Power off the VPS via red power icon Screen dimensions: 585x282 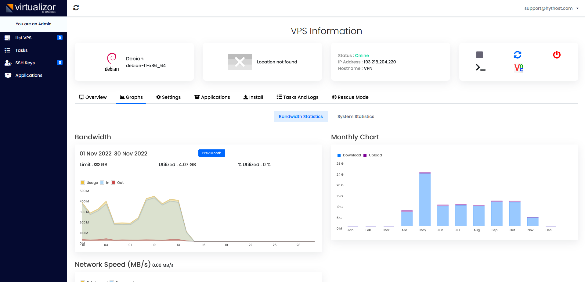point(557,55)
